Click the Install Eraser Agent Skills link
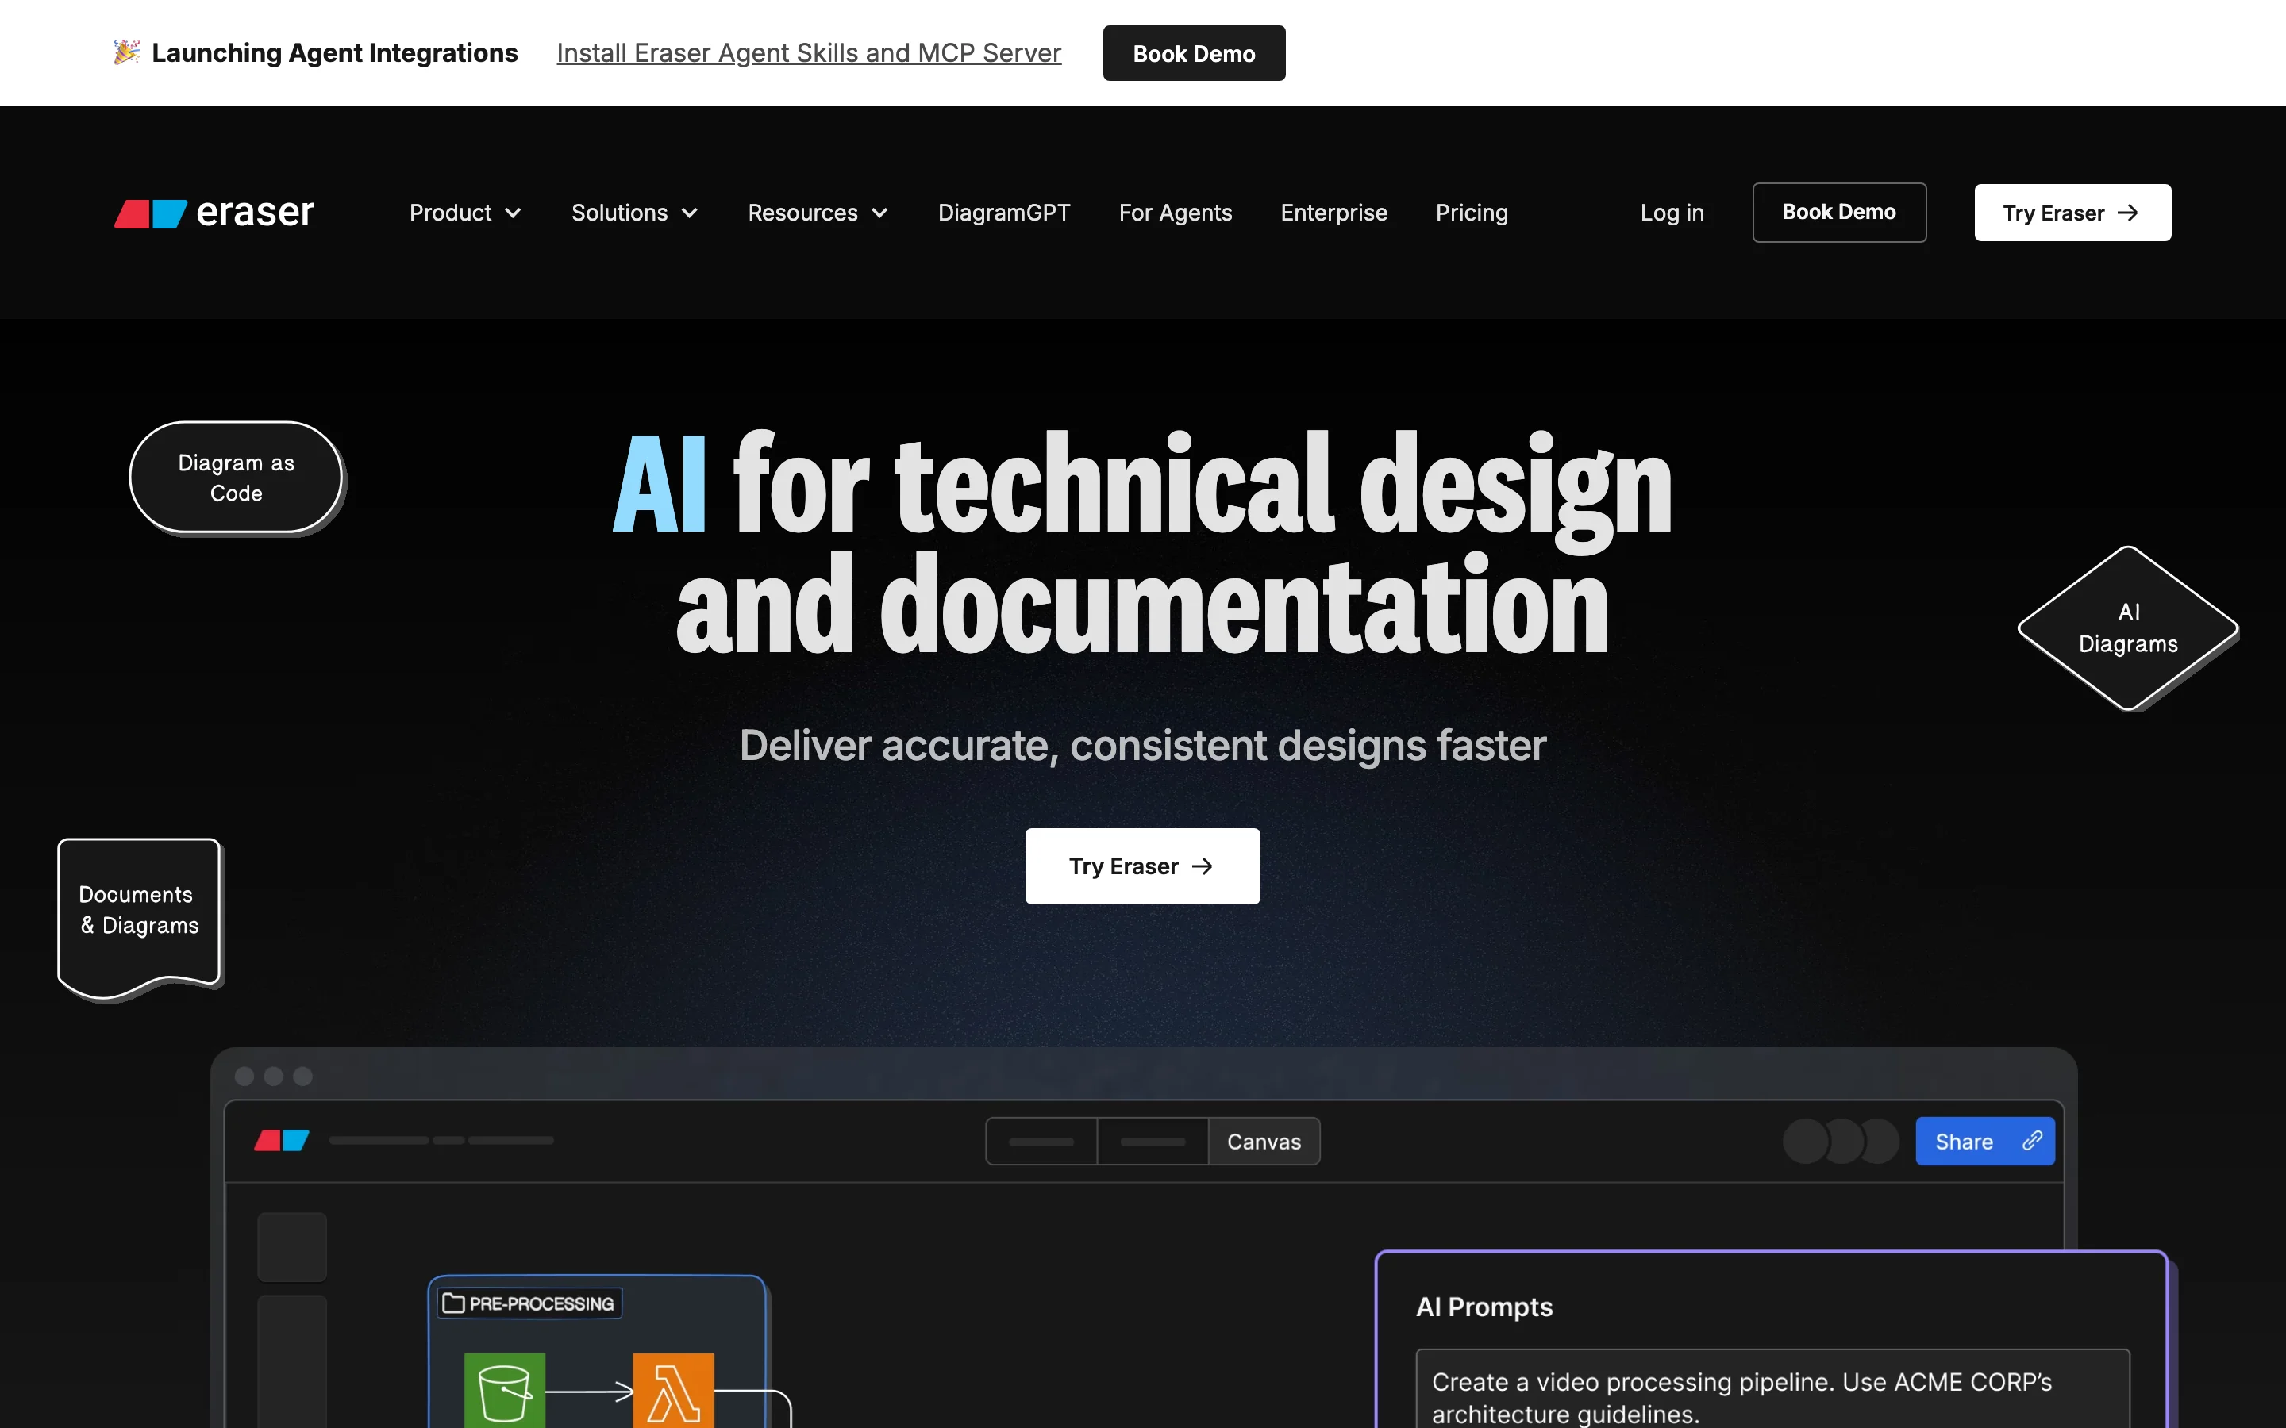Screen dimensions: 2286x1428 [809, 53]
